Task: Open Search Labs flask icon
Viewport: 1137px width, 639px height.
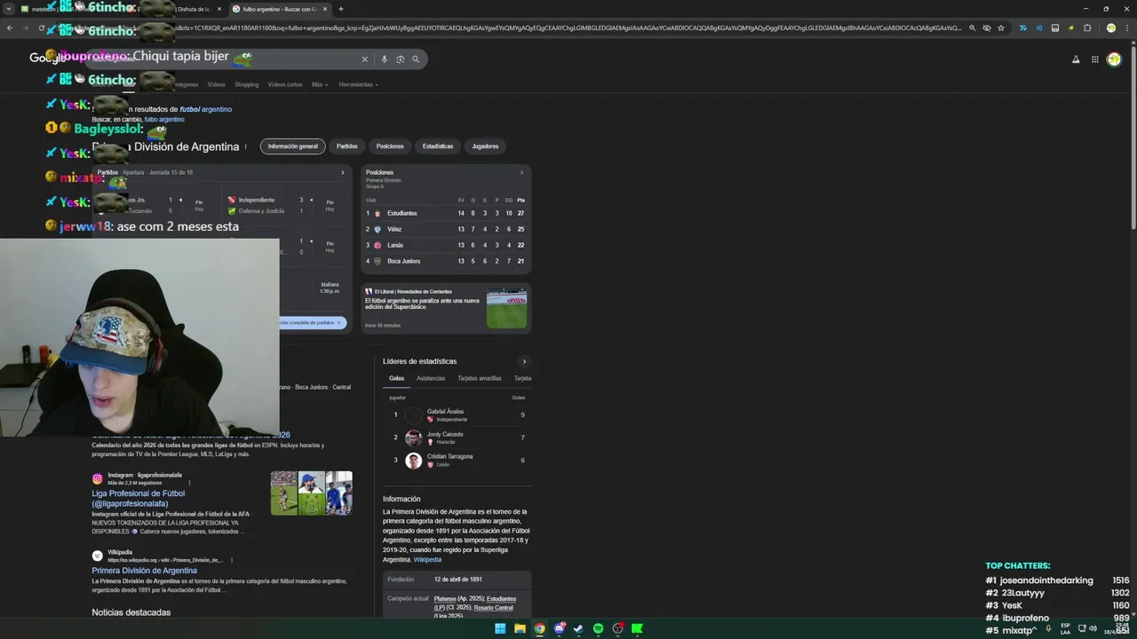Action: click(1076, 59)
